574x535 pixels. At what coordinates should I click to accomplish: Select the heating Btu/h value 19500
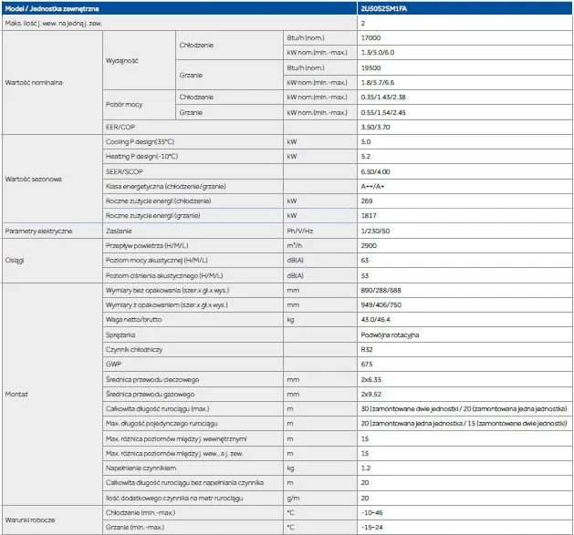(370, 68)
